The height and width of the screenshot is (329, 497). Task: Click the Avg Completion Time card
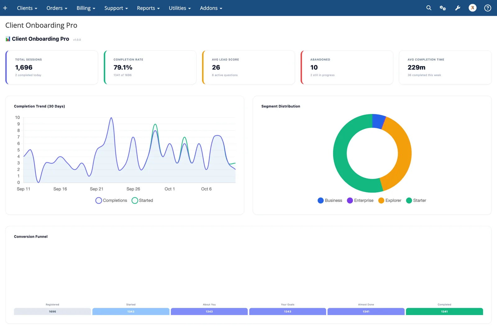coord(445,67)
